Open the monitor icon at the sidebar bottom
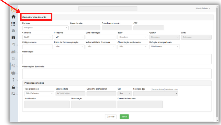Screen dimensions: 221x125 (x=13, y=94)
